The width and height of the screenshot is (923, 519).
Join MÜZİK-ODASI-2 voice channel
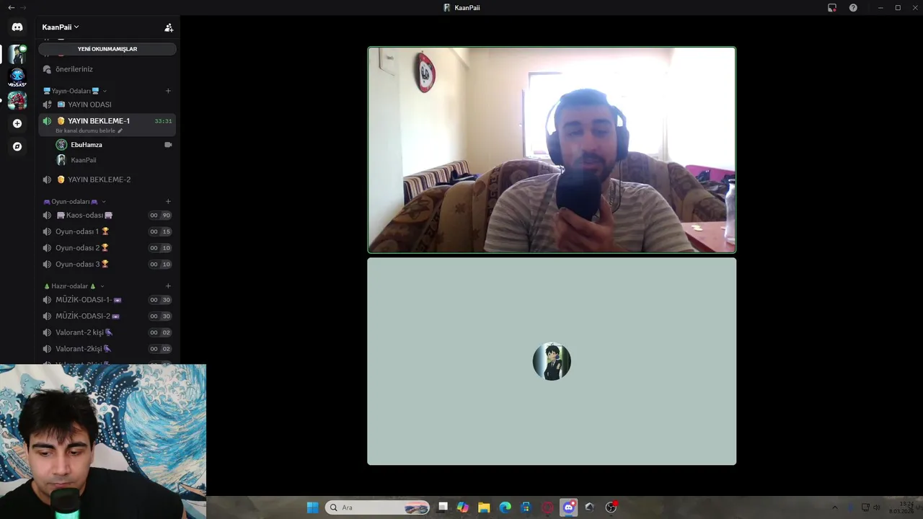(x=107, y=316)
